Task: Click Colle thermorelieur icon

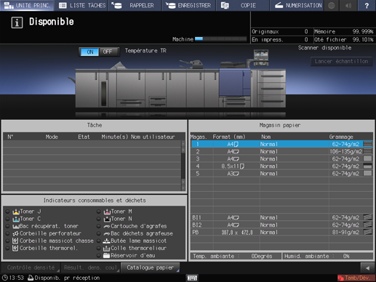Action: coord(107,249)
